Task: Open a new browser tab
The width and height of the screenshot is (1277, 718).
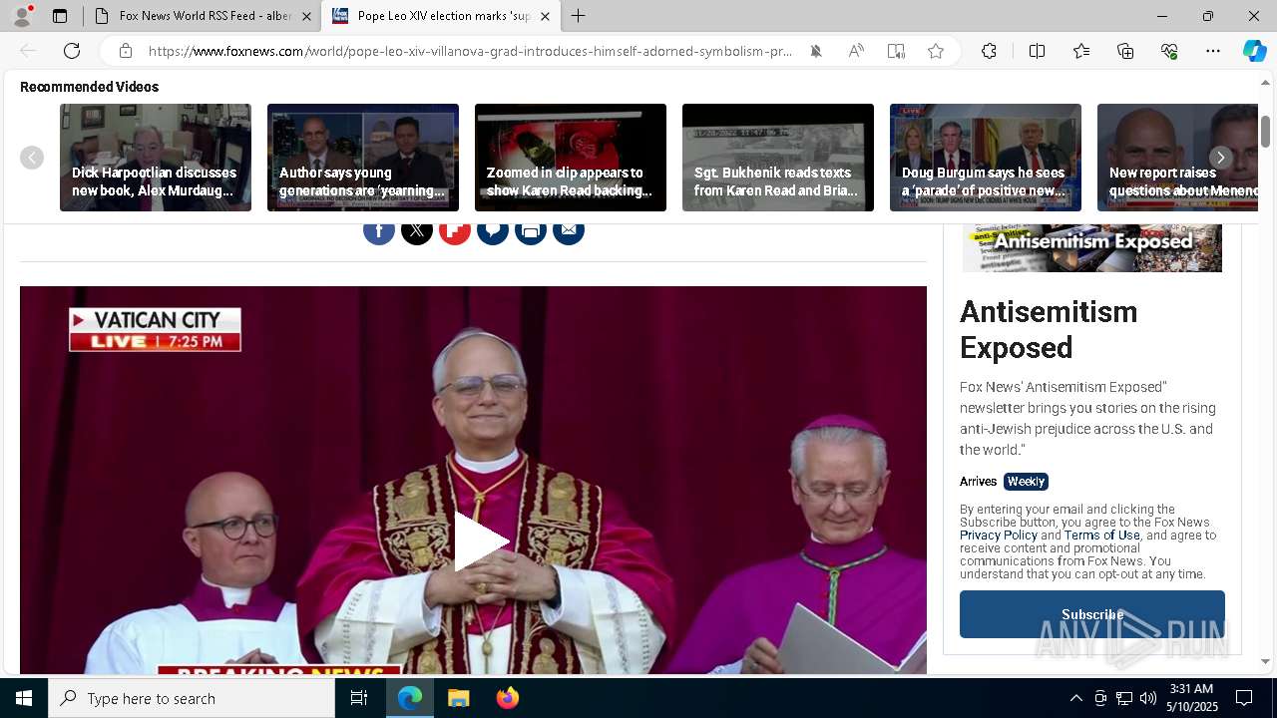Action: (x=578, y=16)
